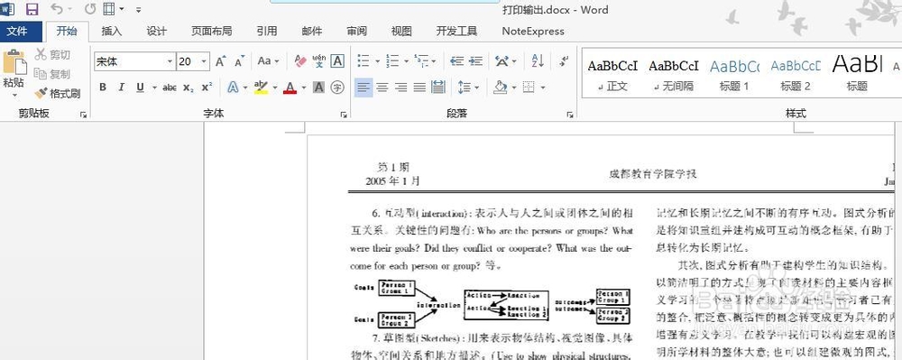Select center paragraph alignment
The width and height of the screenshot is (902, 360).
382,88
